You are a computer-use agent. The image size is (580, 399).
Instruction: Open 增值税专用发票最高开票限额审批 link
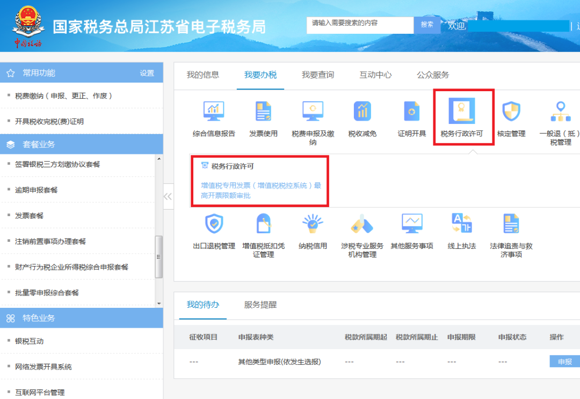(261, 190)
